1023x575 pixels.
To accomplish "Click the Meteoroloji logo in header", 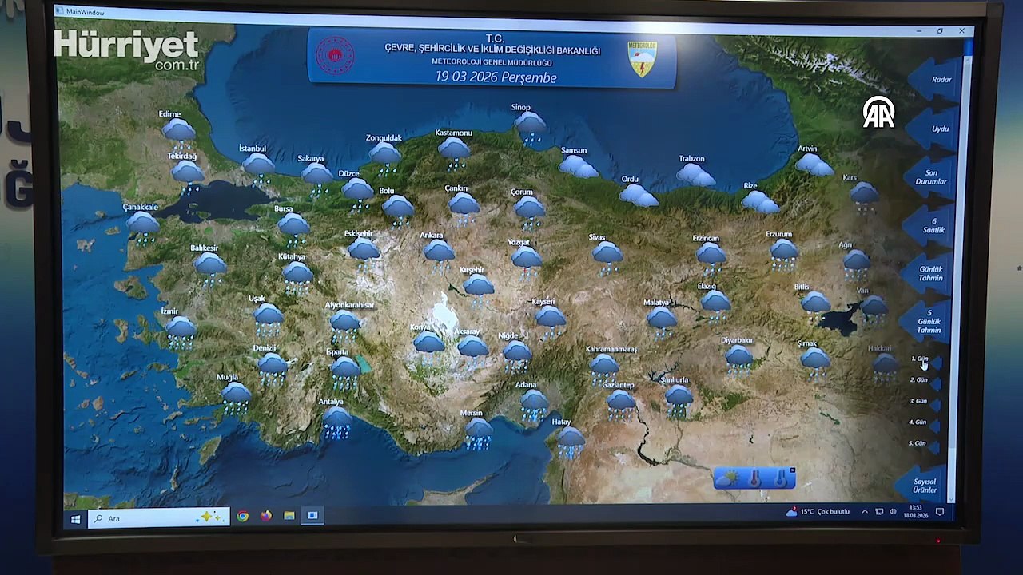I will pyautogui.click(x=642, y=59).
